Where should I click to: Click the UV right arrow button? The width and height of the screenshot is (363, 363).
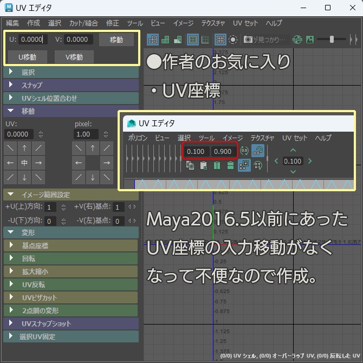tap(38, 163)
